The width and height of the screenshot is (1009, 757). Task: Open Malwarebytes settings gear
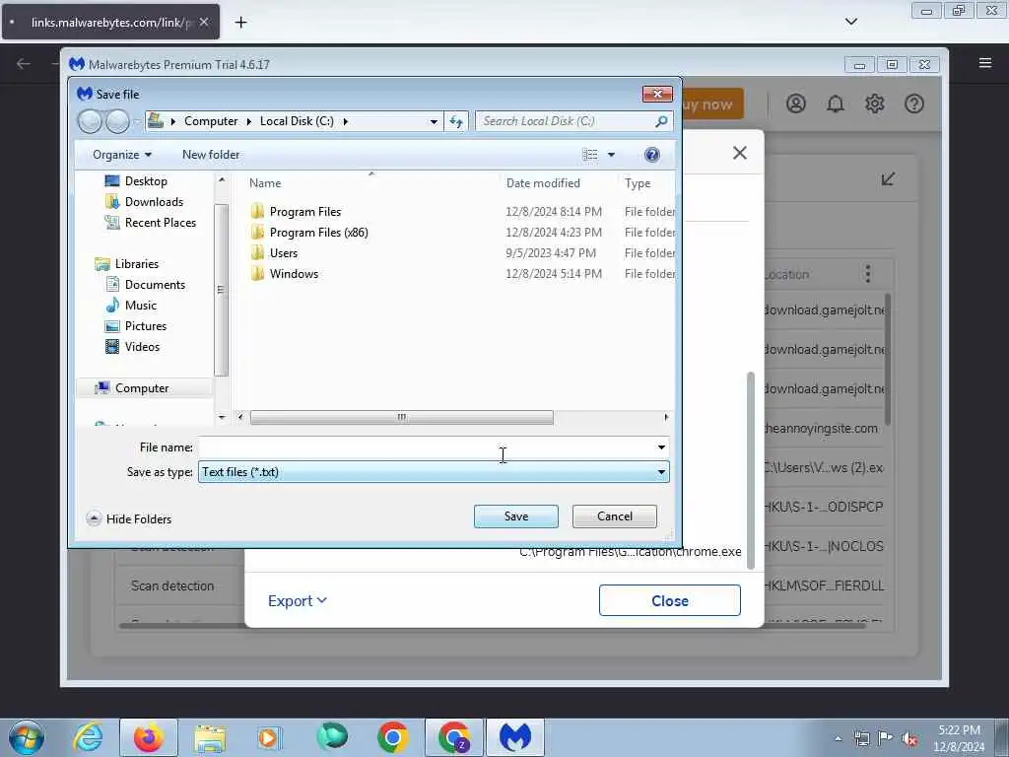coord(875,103)
